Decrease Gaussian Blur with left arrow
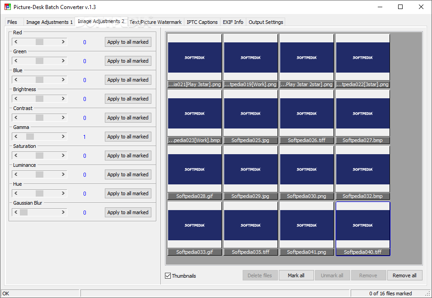432x298 pixels. pyautogui.click(x=16, y=212)
